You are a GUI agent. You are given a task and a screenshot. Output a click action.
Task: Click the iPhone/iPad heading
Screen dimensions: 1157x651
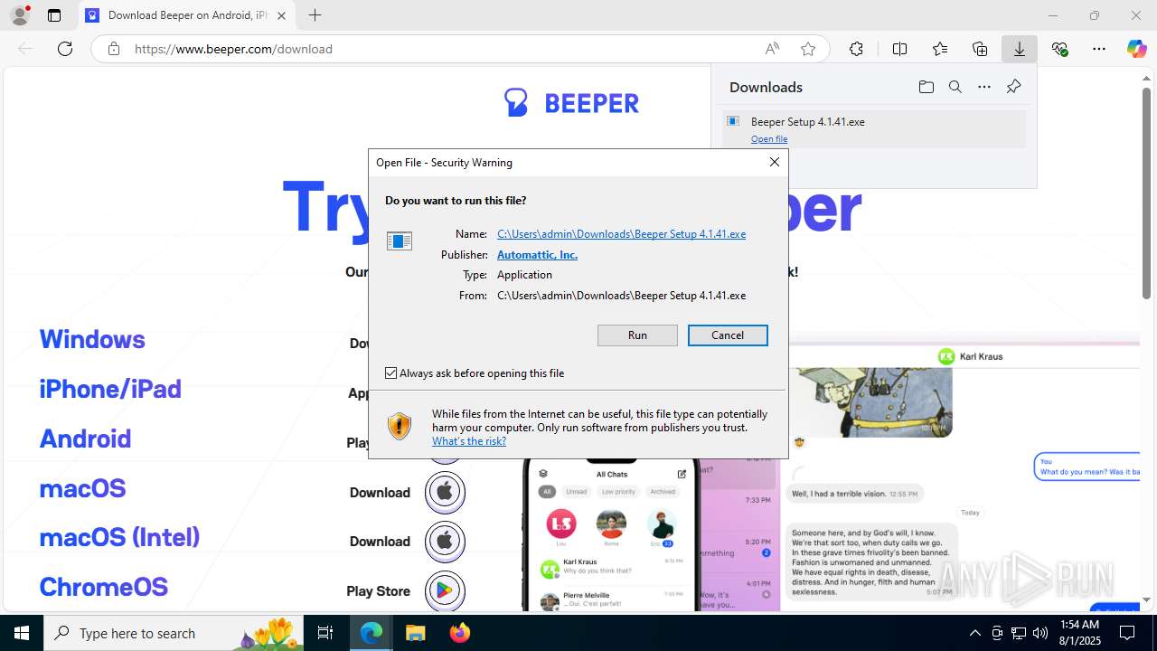coord(110,389)
